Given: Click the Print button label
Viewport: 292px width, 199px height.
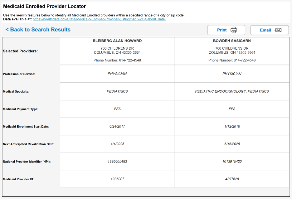Looking at the screenshot, I should [222, 30].
